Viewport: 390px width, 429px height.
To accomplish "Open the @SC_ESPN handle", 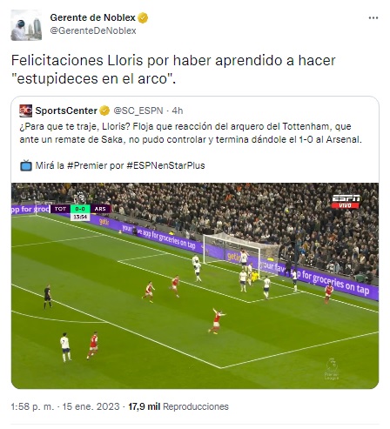I will coord(138,111).
